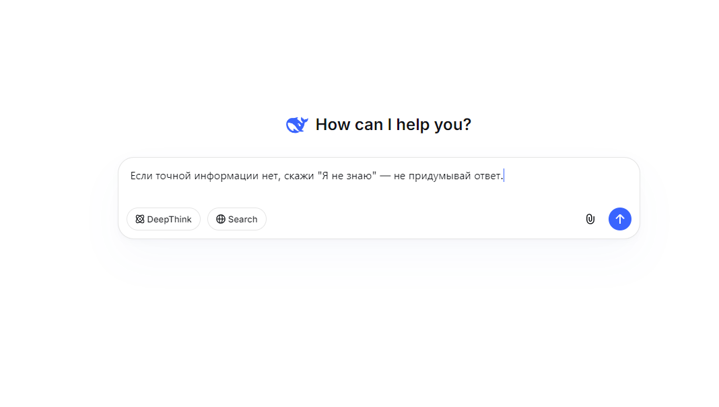This screenshot has width=719, height=407.
Task: Click the word "help" in the heading
Action: click(413, 125)
